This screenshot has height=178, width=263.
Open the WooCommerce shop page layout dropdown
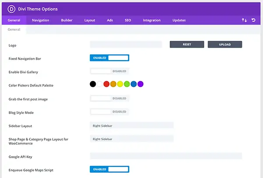point(131,139)
